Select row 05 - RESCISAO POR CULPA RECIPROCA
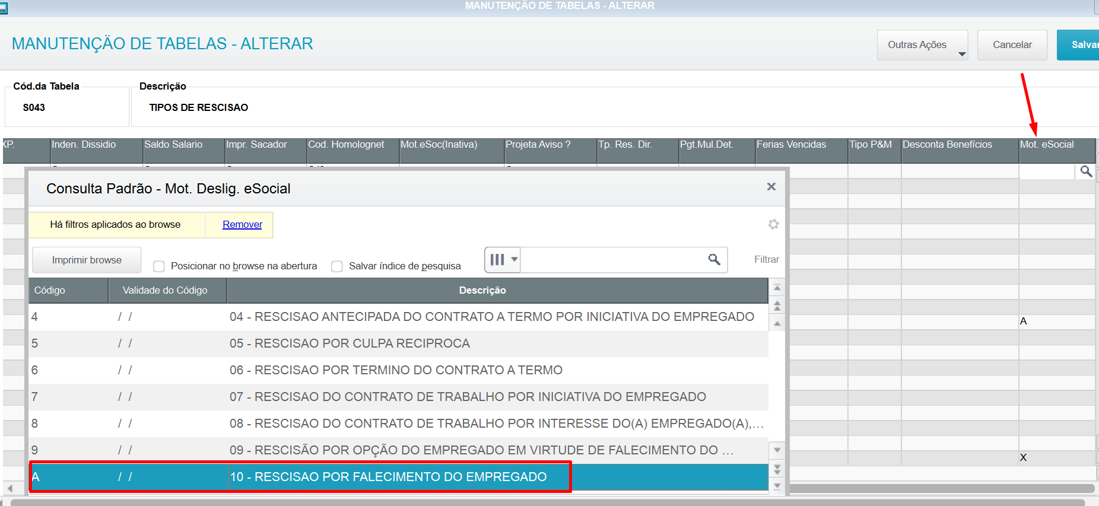 (398, 343)
